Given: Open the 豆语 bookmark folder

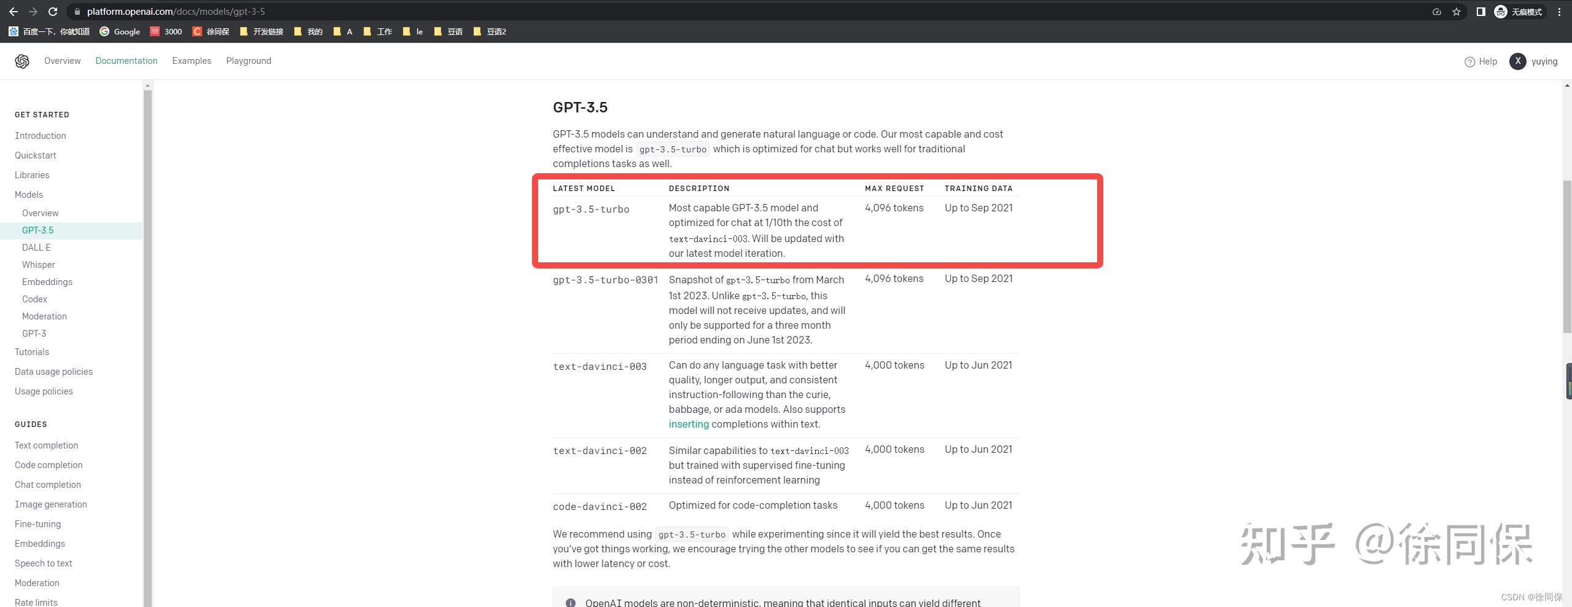Looking at the screenshot, I should click(448, 31).
